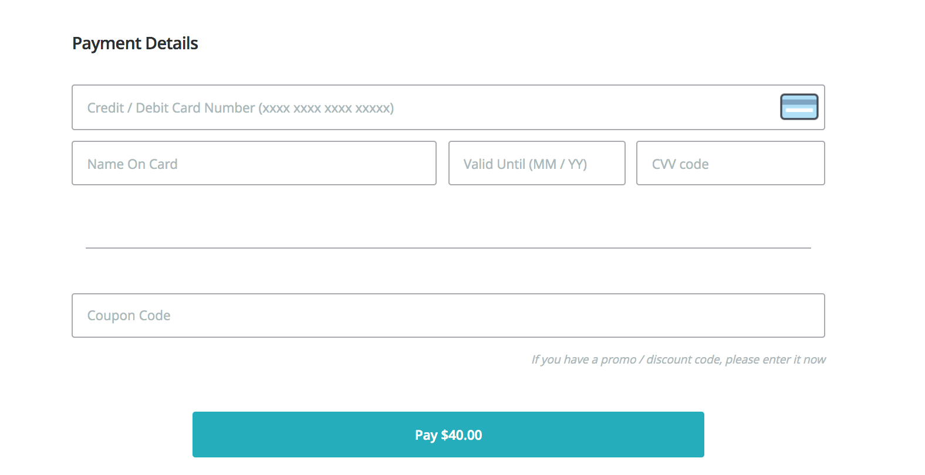Focus the Coupon Code field
The image size is (925, 475).
[x=448, y=315]
